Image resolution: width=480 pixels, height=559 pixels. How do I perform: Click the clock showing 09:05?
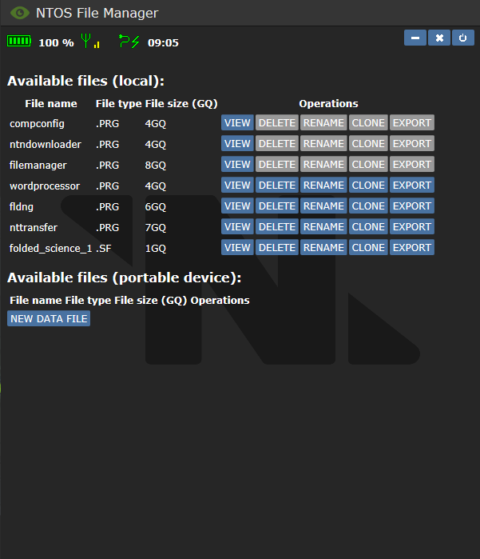coord(163,42)
